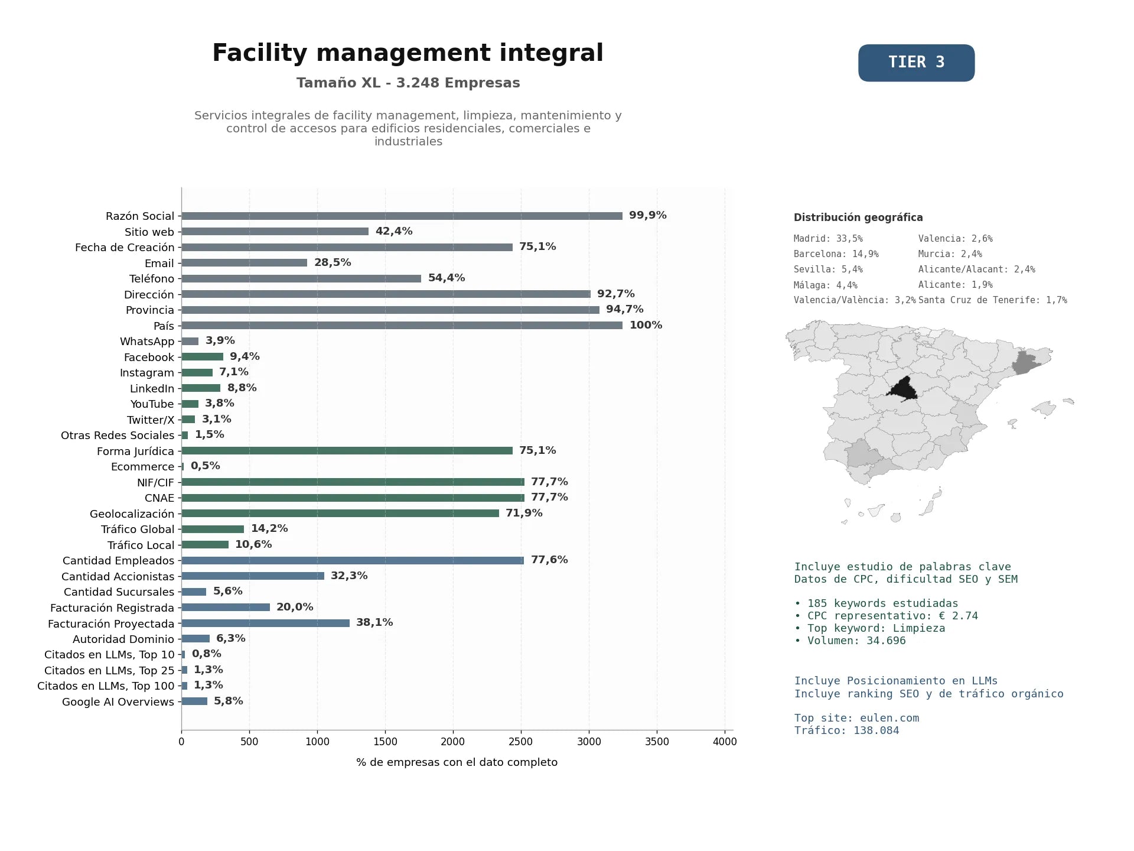Viewport: 1134px width, 851px height.
Task: Click the 'Distribución geográfica' heading
Action: pyautogui.click(x=858, y=217)
